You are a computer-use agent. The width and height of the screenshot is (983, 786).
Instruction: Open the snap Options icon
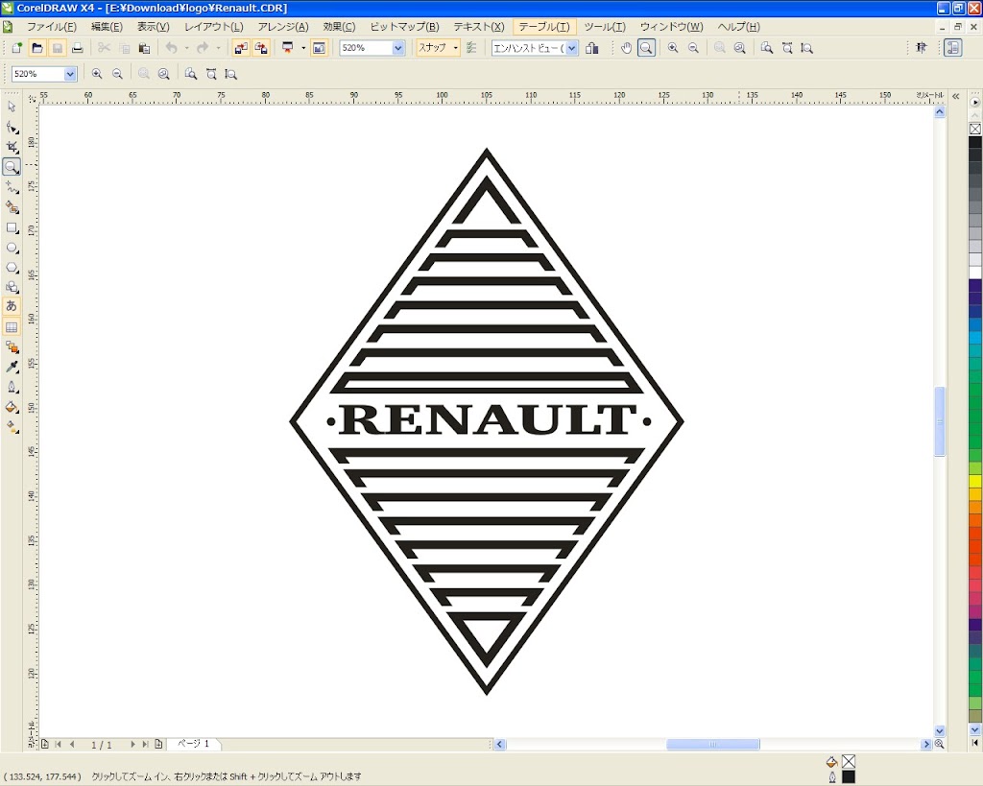[x=471, y=48]
